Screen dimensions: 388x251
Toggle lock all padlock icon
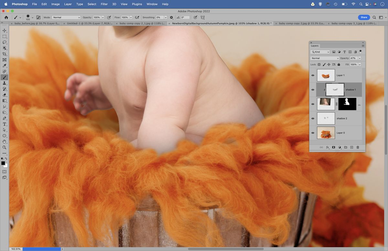(339, 64)
